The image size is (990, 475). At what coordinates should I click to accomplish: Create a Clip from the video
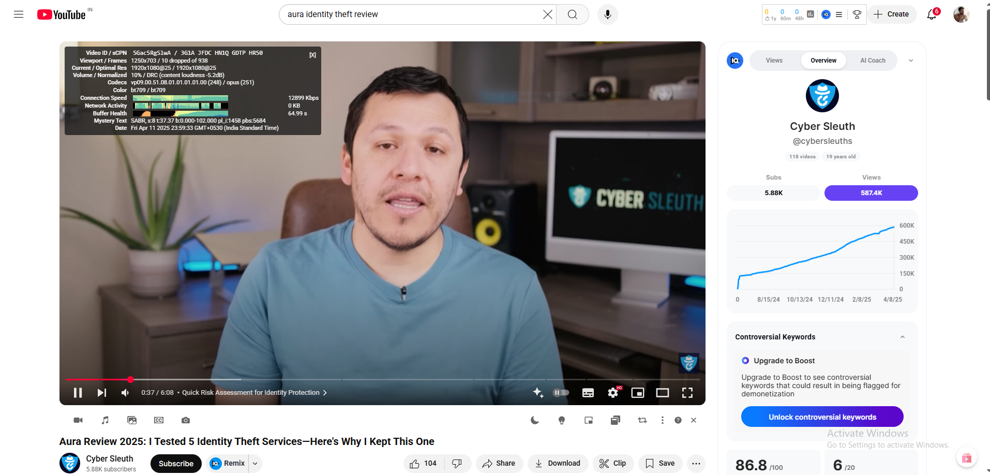pyautogui.click(x=613, y=464)
